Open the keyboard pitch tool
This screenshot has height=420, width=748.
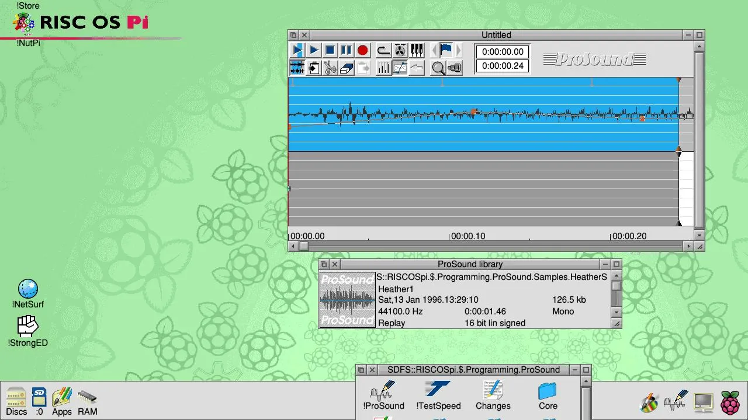(417, 50)
